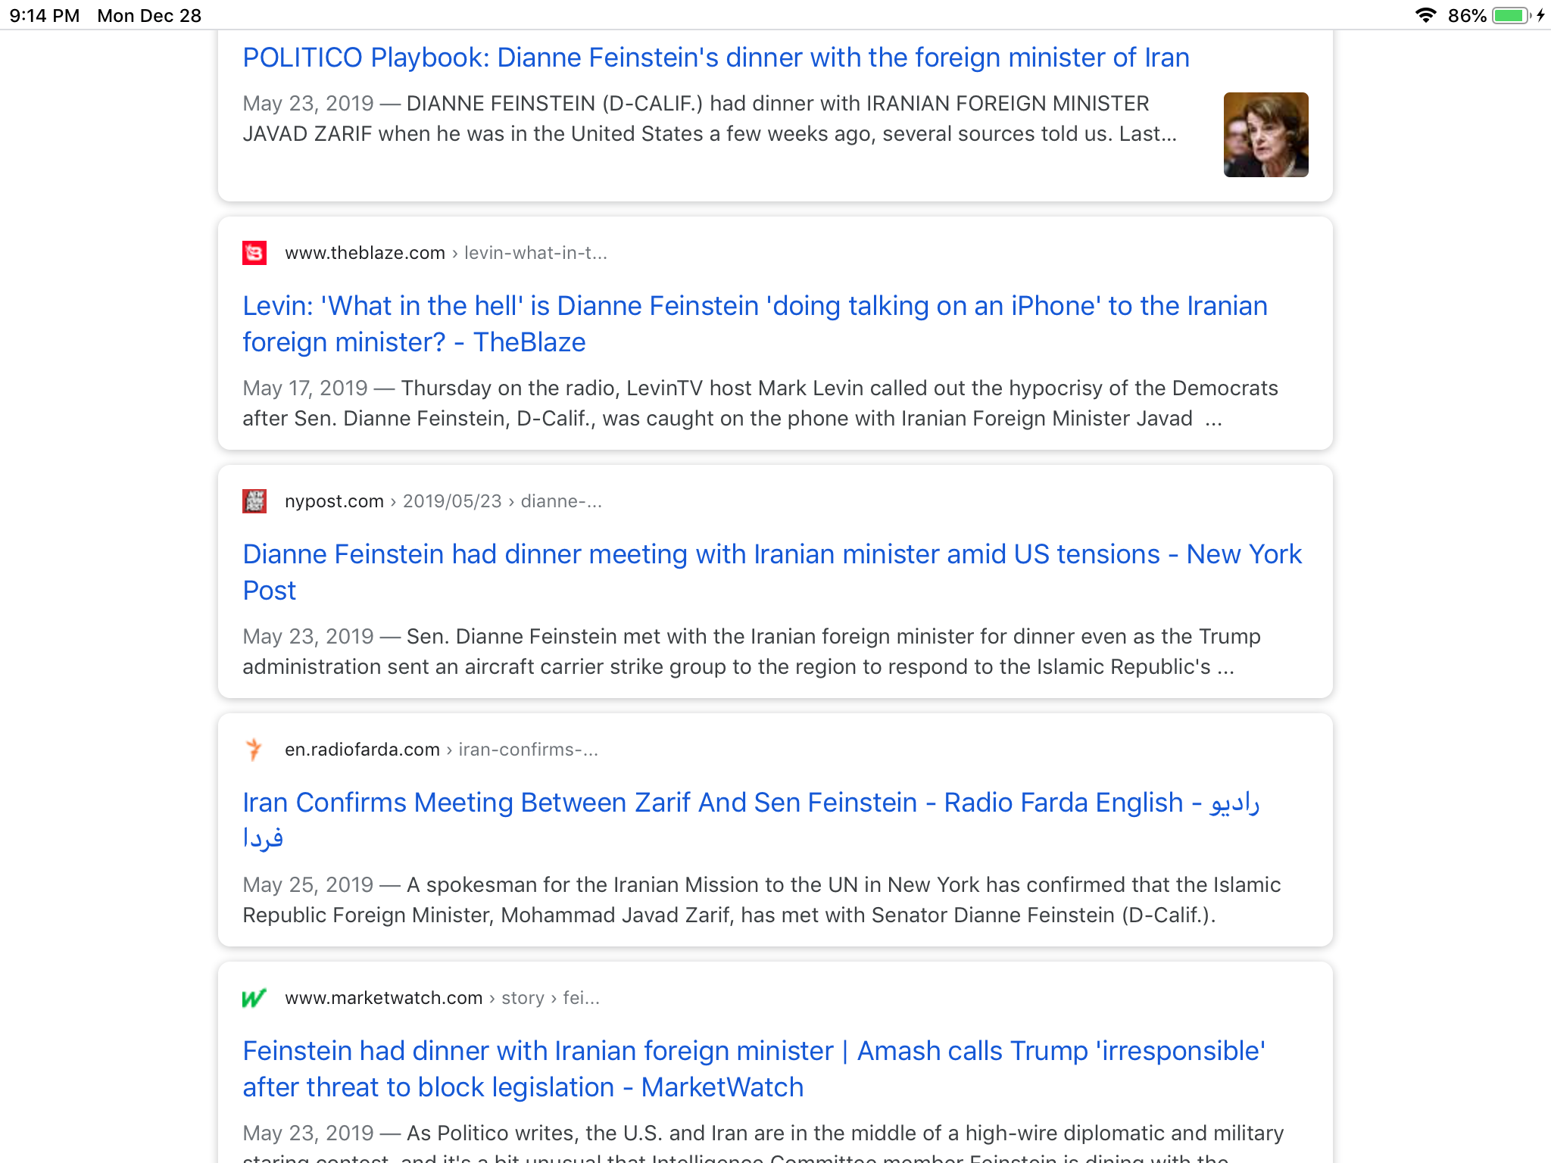Open the MarketWatch Feinstein dinner Amash headline
This screenshot has width=1551, height=1163.
754,1069
